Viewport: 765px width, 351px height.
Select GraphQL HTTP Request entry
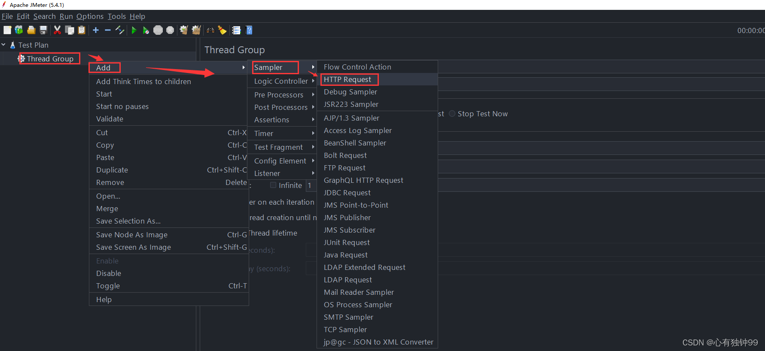point(377,180)
